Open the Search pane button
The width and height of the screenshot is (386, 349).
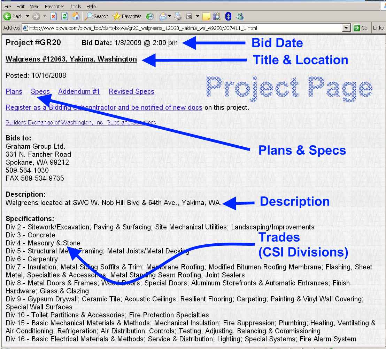[96, 16]
